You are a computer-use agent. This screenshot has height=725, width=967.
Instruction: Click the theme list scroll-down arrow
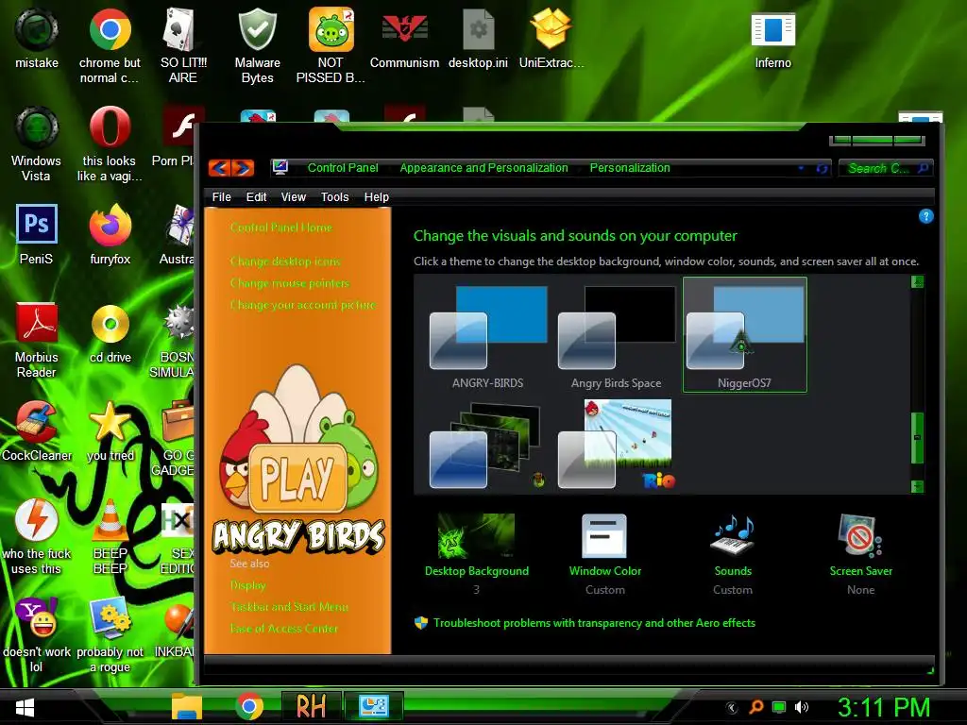pyautogui.click(x=917, y=486)
